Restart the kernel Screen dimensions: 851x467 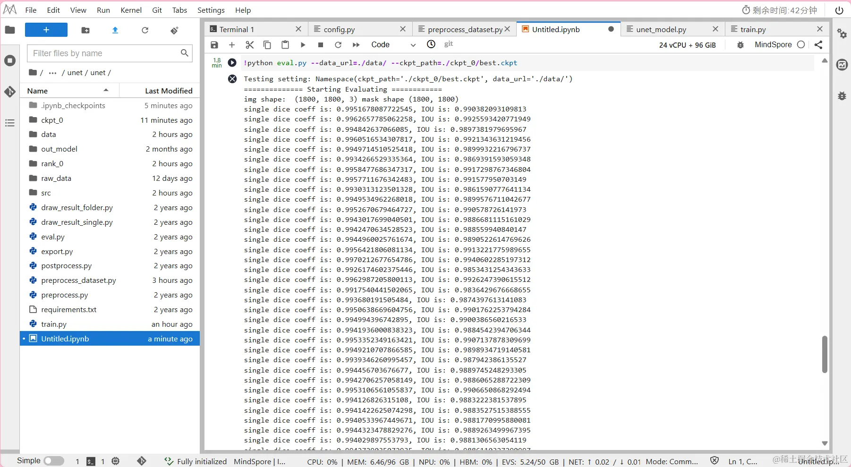[338, 45]
